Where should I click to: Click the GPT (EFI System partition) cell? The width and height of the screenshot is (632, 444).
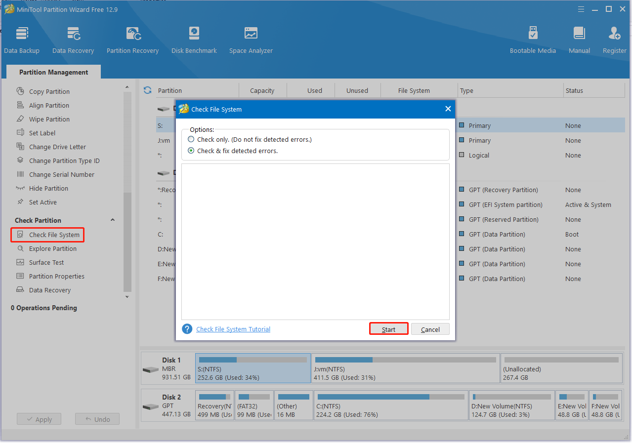[506, 204]
